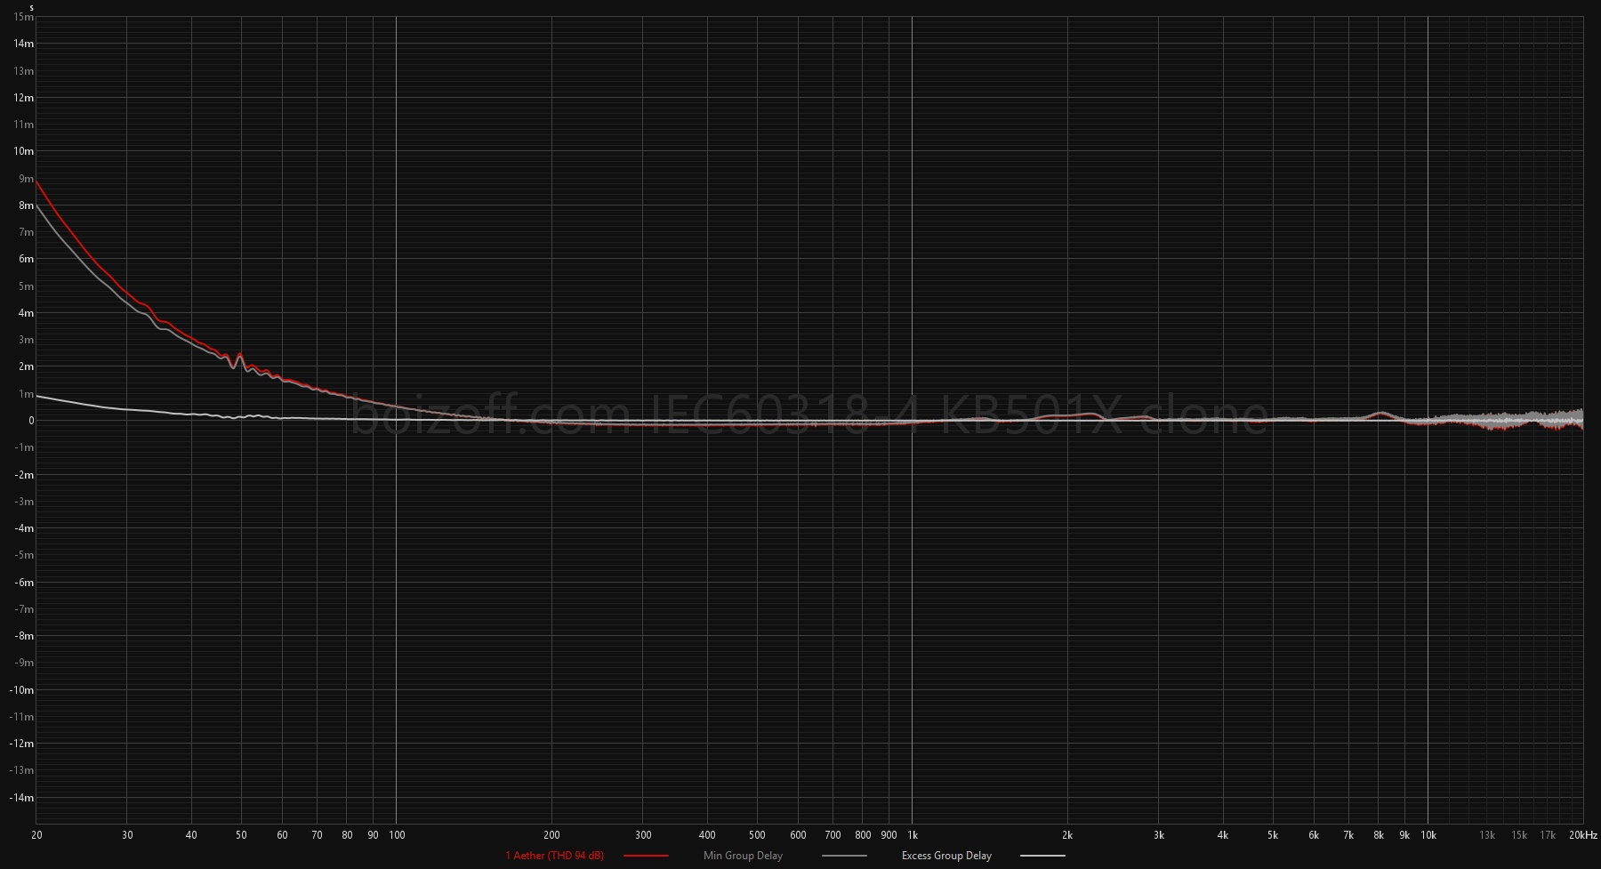Click the 's' unit label above vertical axis
Image resolution: width=1601 pixels, height=869 pixels.
tap(31, 8)
